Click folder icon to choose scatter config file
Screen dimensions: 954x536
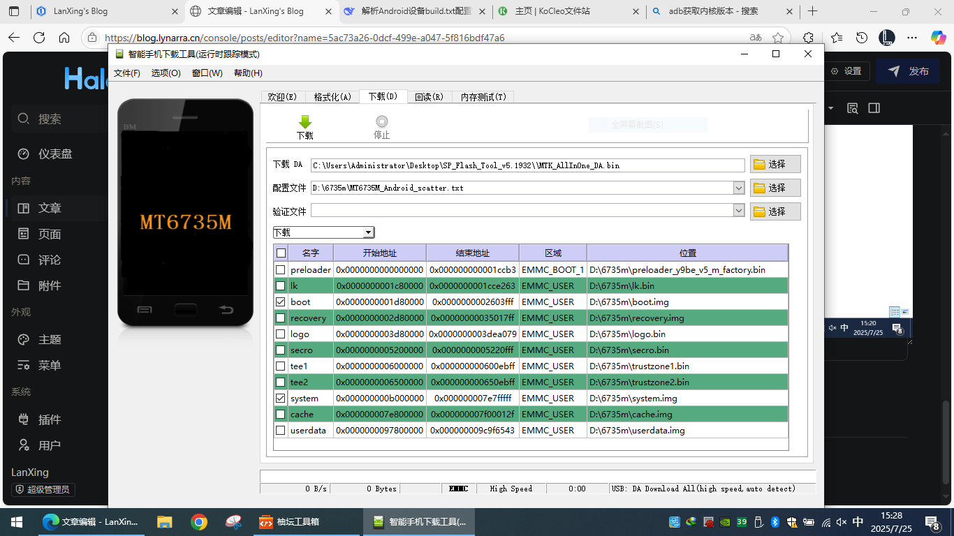pyautogui.click(x=759, y=188)
